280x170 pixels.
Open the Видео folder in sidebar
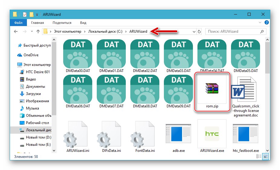click(28, 79)
